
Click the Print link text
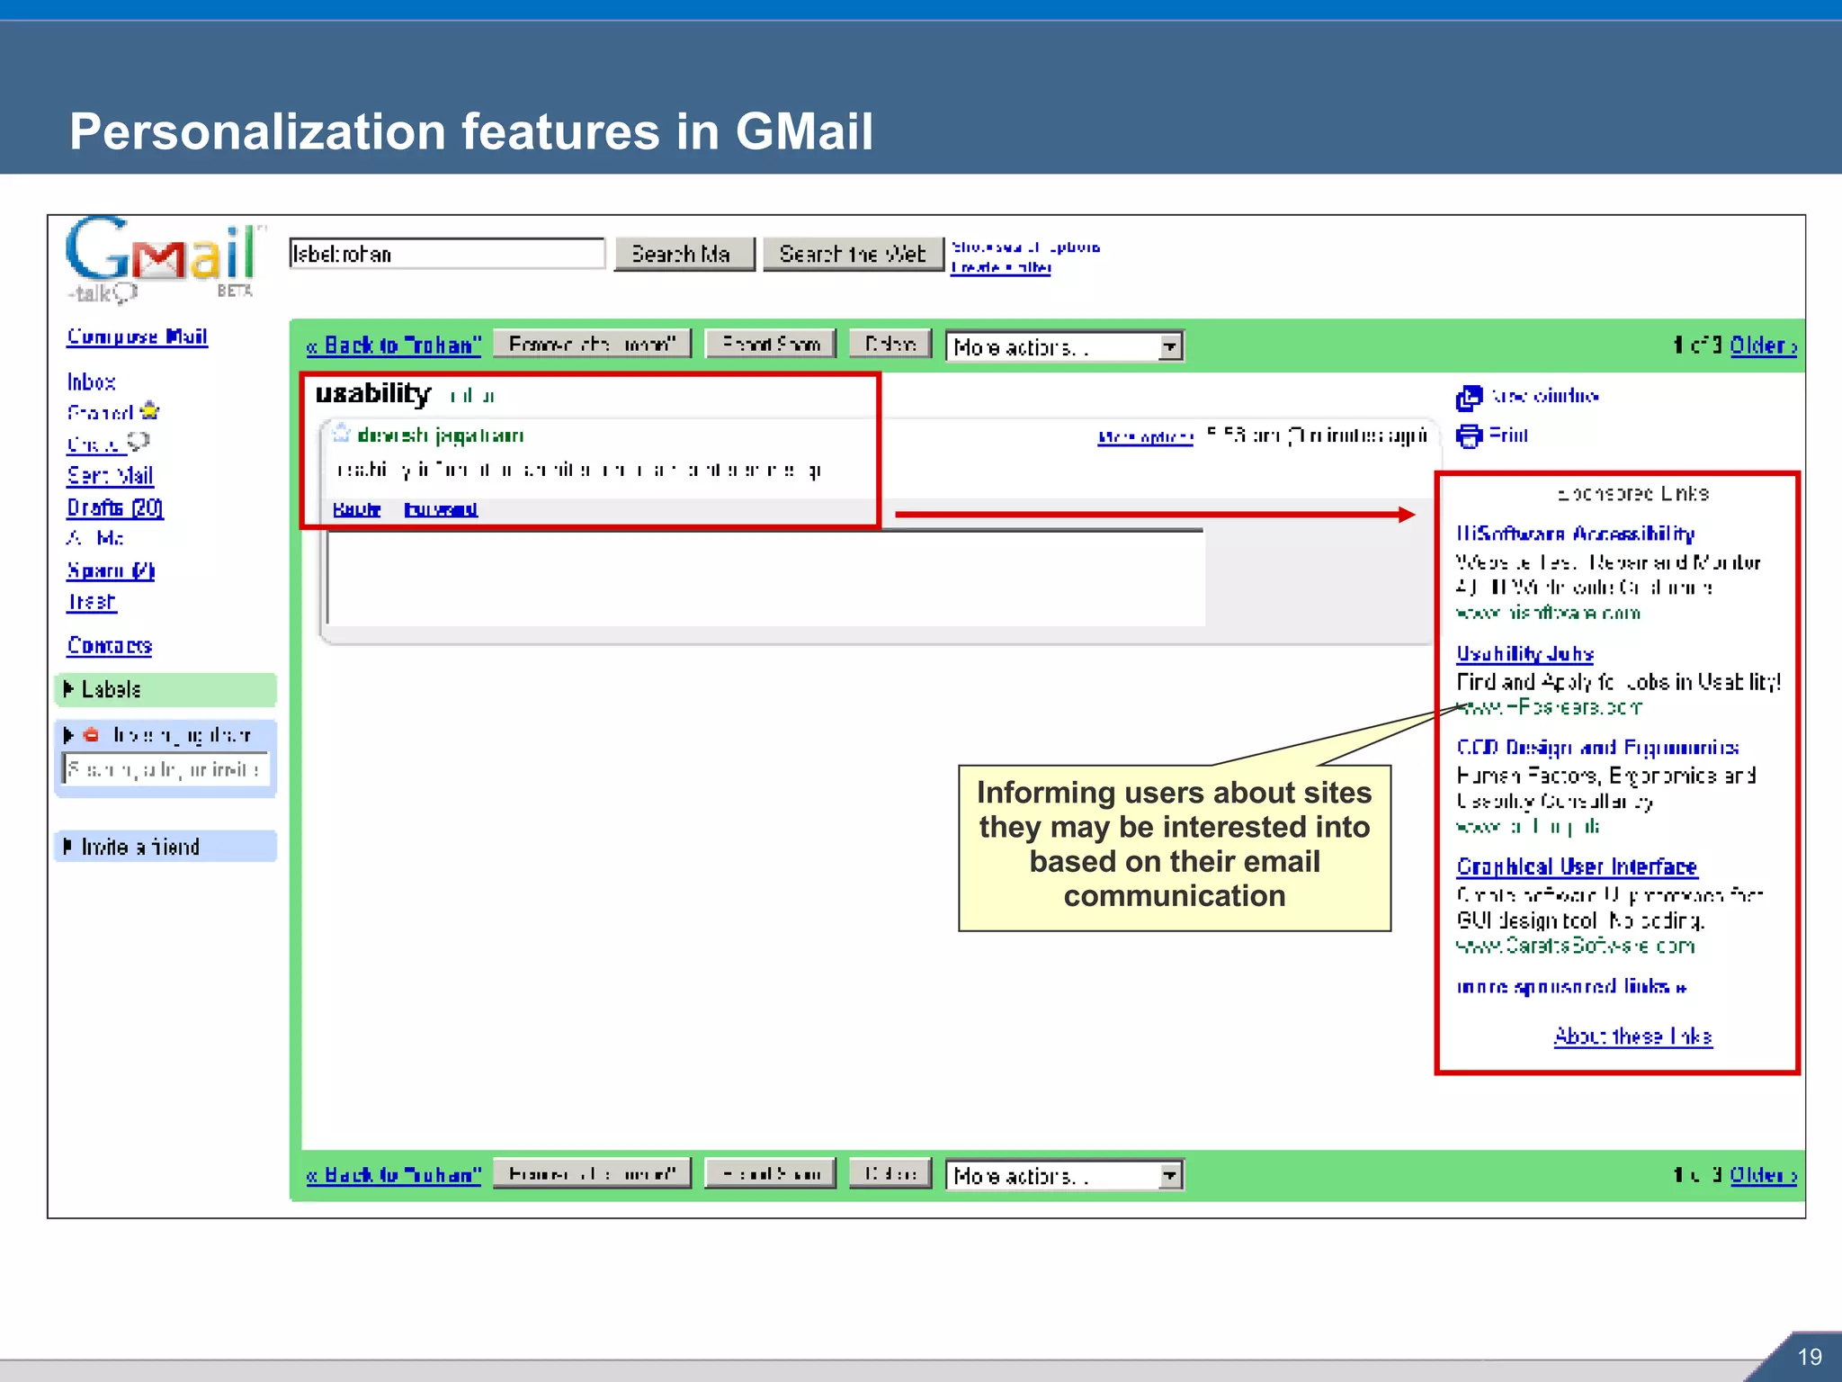(1508, 435)
